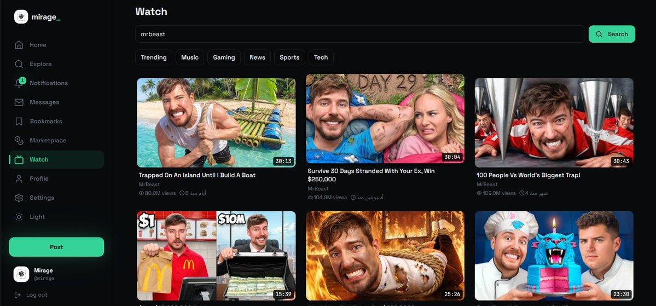The height and width of the screenshot is (306, 656).
Task: Select the Watch sidebar item
Action: coord(56,159)
